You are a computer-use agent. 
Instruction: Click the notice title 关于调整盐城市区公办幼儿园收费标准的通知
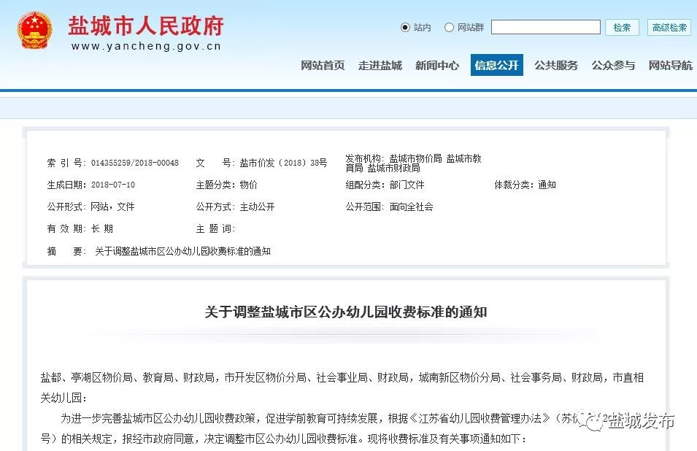[x=348, y=309]
